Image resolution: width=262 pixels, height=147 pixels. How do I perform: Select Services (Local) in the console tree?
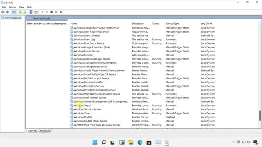[x=13, y=18]
